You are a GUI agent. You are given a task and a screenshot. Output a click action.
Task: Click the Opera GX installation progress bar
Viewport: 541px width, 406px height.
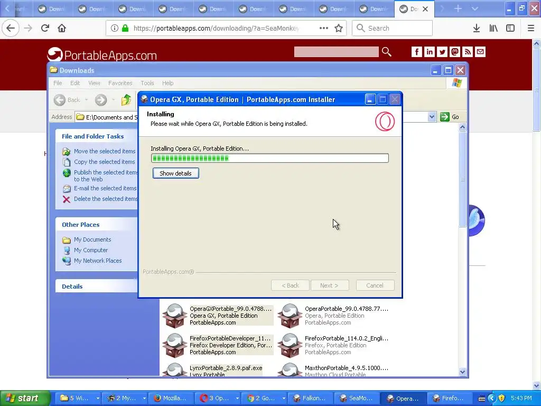[270, 158]
